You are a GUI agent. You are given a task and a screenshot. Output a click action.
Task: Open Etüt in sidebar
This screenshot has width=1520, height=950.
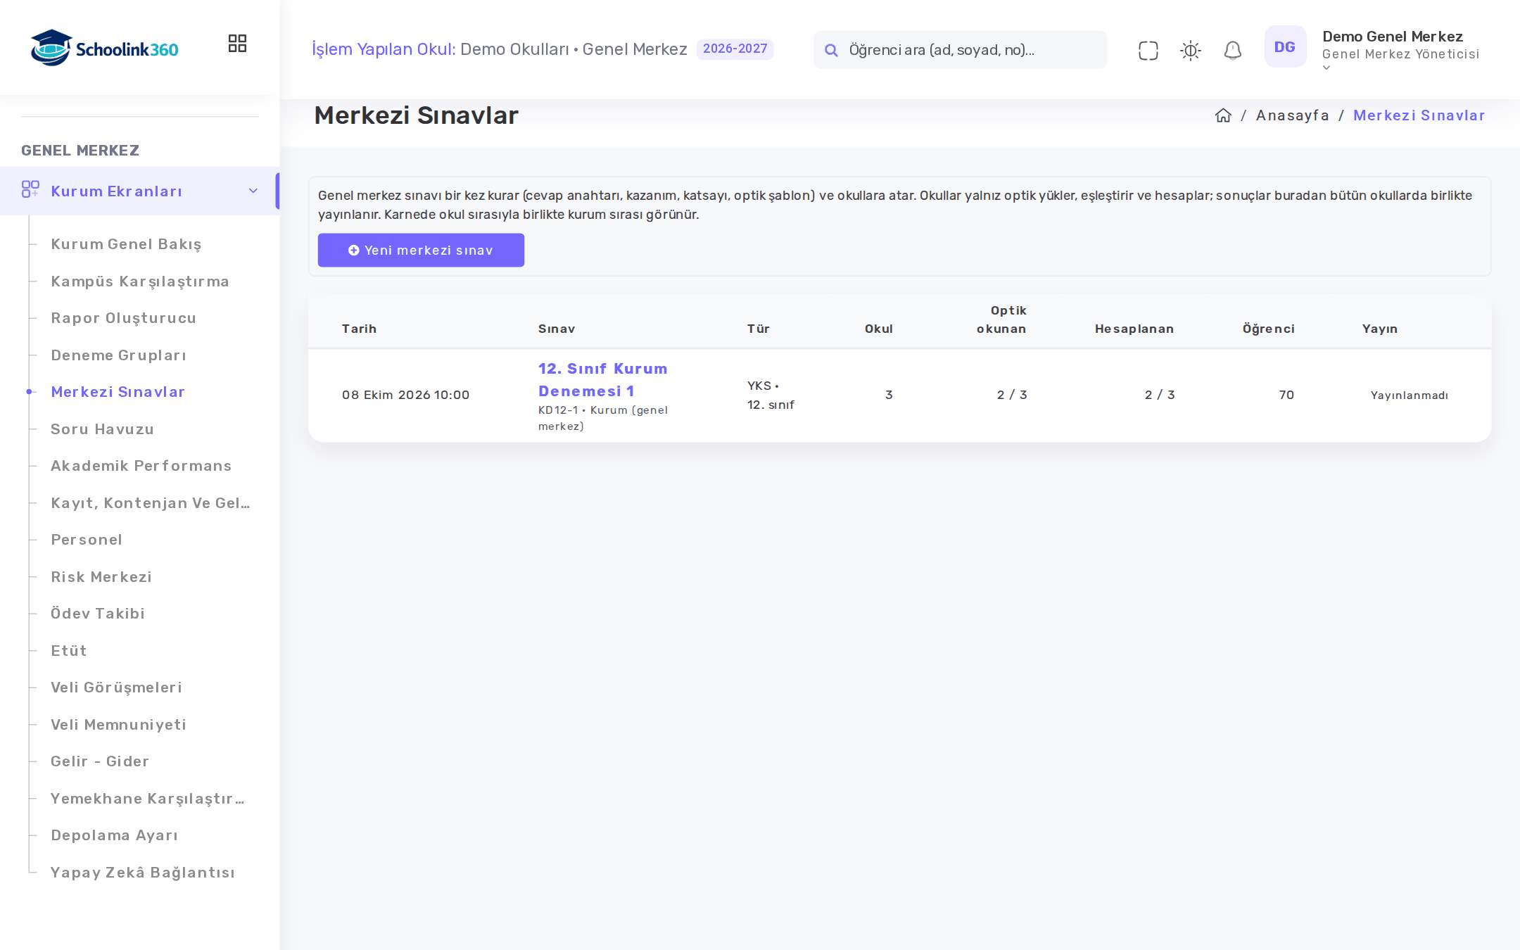point(69,650)
